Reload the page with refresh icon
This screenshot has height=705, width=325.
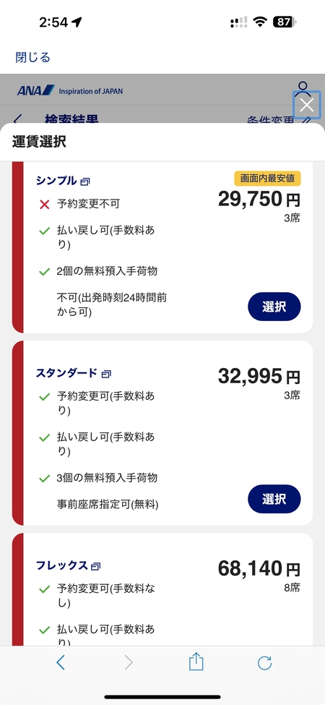tap(264, 663)
